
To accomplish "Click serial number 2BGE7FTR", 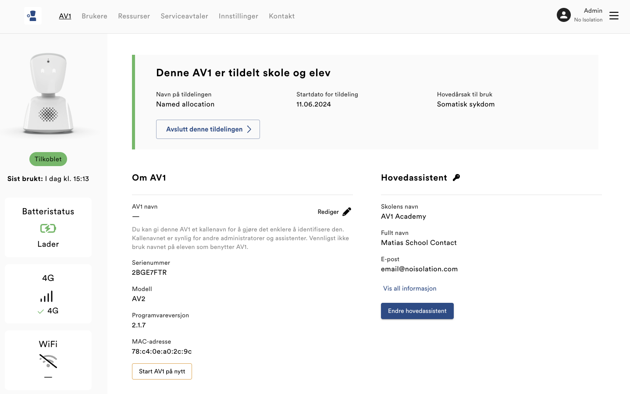I will click(x=149, y=272).
